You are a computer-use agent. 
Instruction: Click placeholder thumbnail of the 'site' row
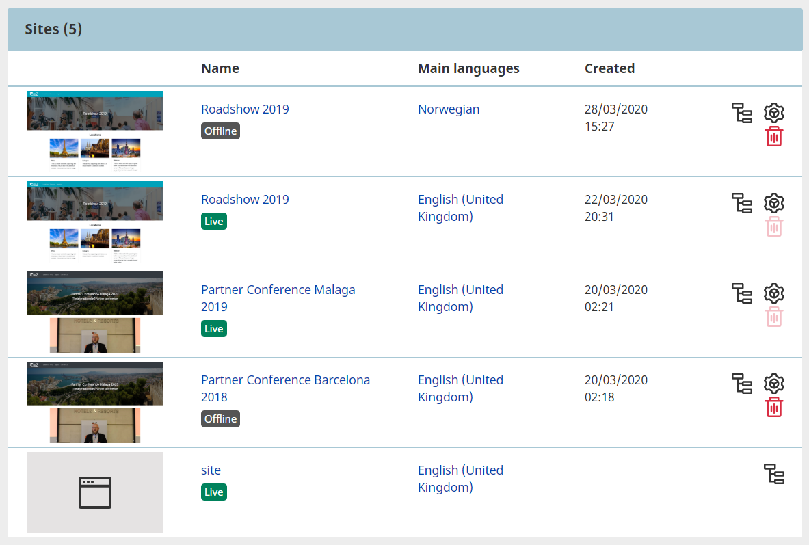[x=95, y=493]
